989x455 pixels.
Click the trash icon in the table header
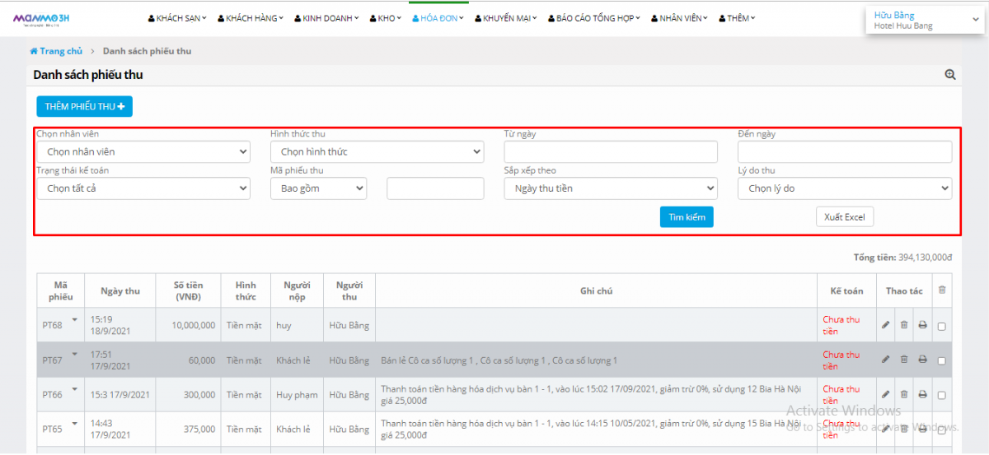point(942,290)
